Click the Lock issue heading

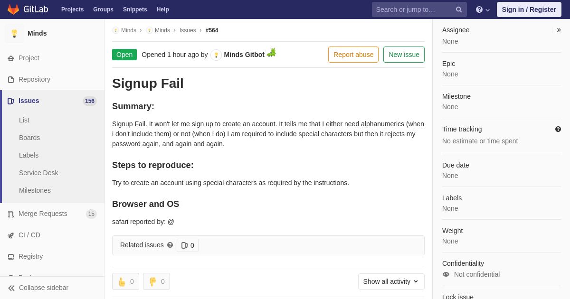tap(458, 296)
